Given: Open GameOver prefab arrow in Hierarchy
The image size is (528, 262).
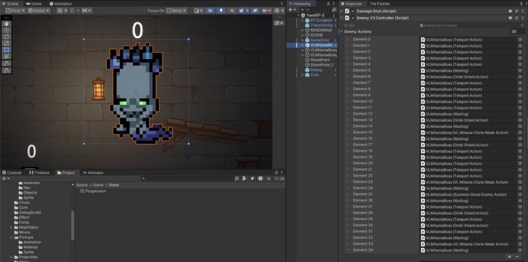Looking at the screenshot, I should pos(335,40).
